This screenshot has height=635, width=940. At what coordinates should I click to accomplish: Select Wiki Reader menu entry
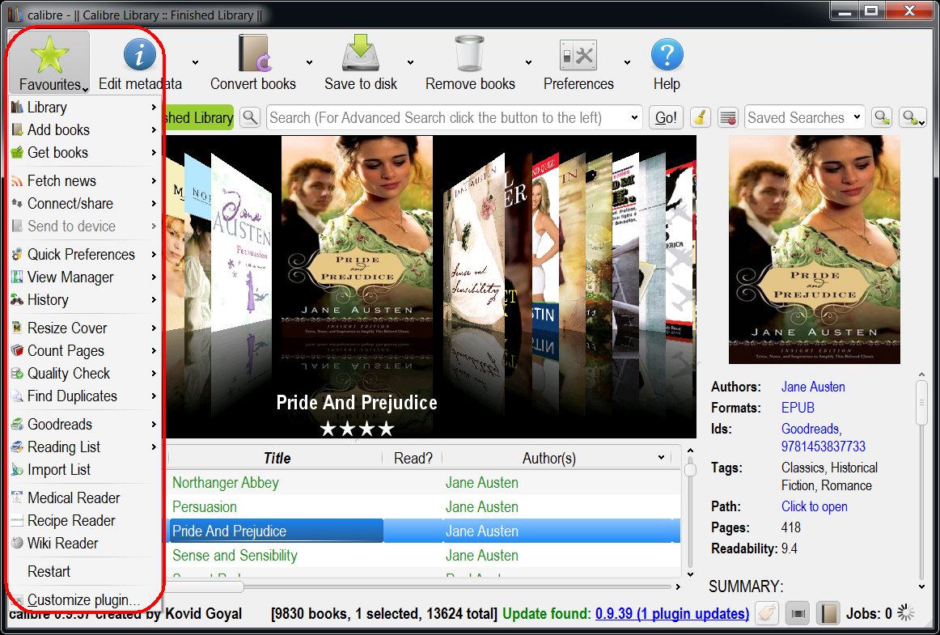pyautogui.click(x=84, y=544)
